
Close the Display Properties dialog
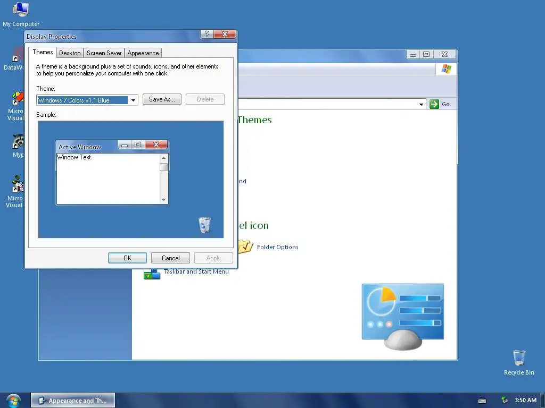[225, 34]
